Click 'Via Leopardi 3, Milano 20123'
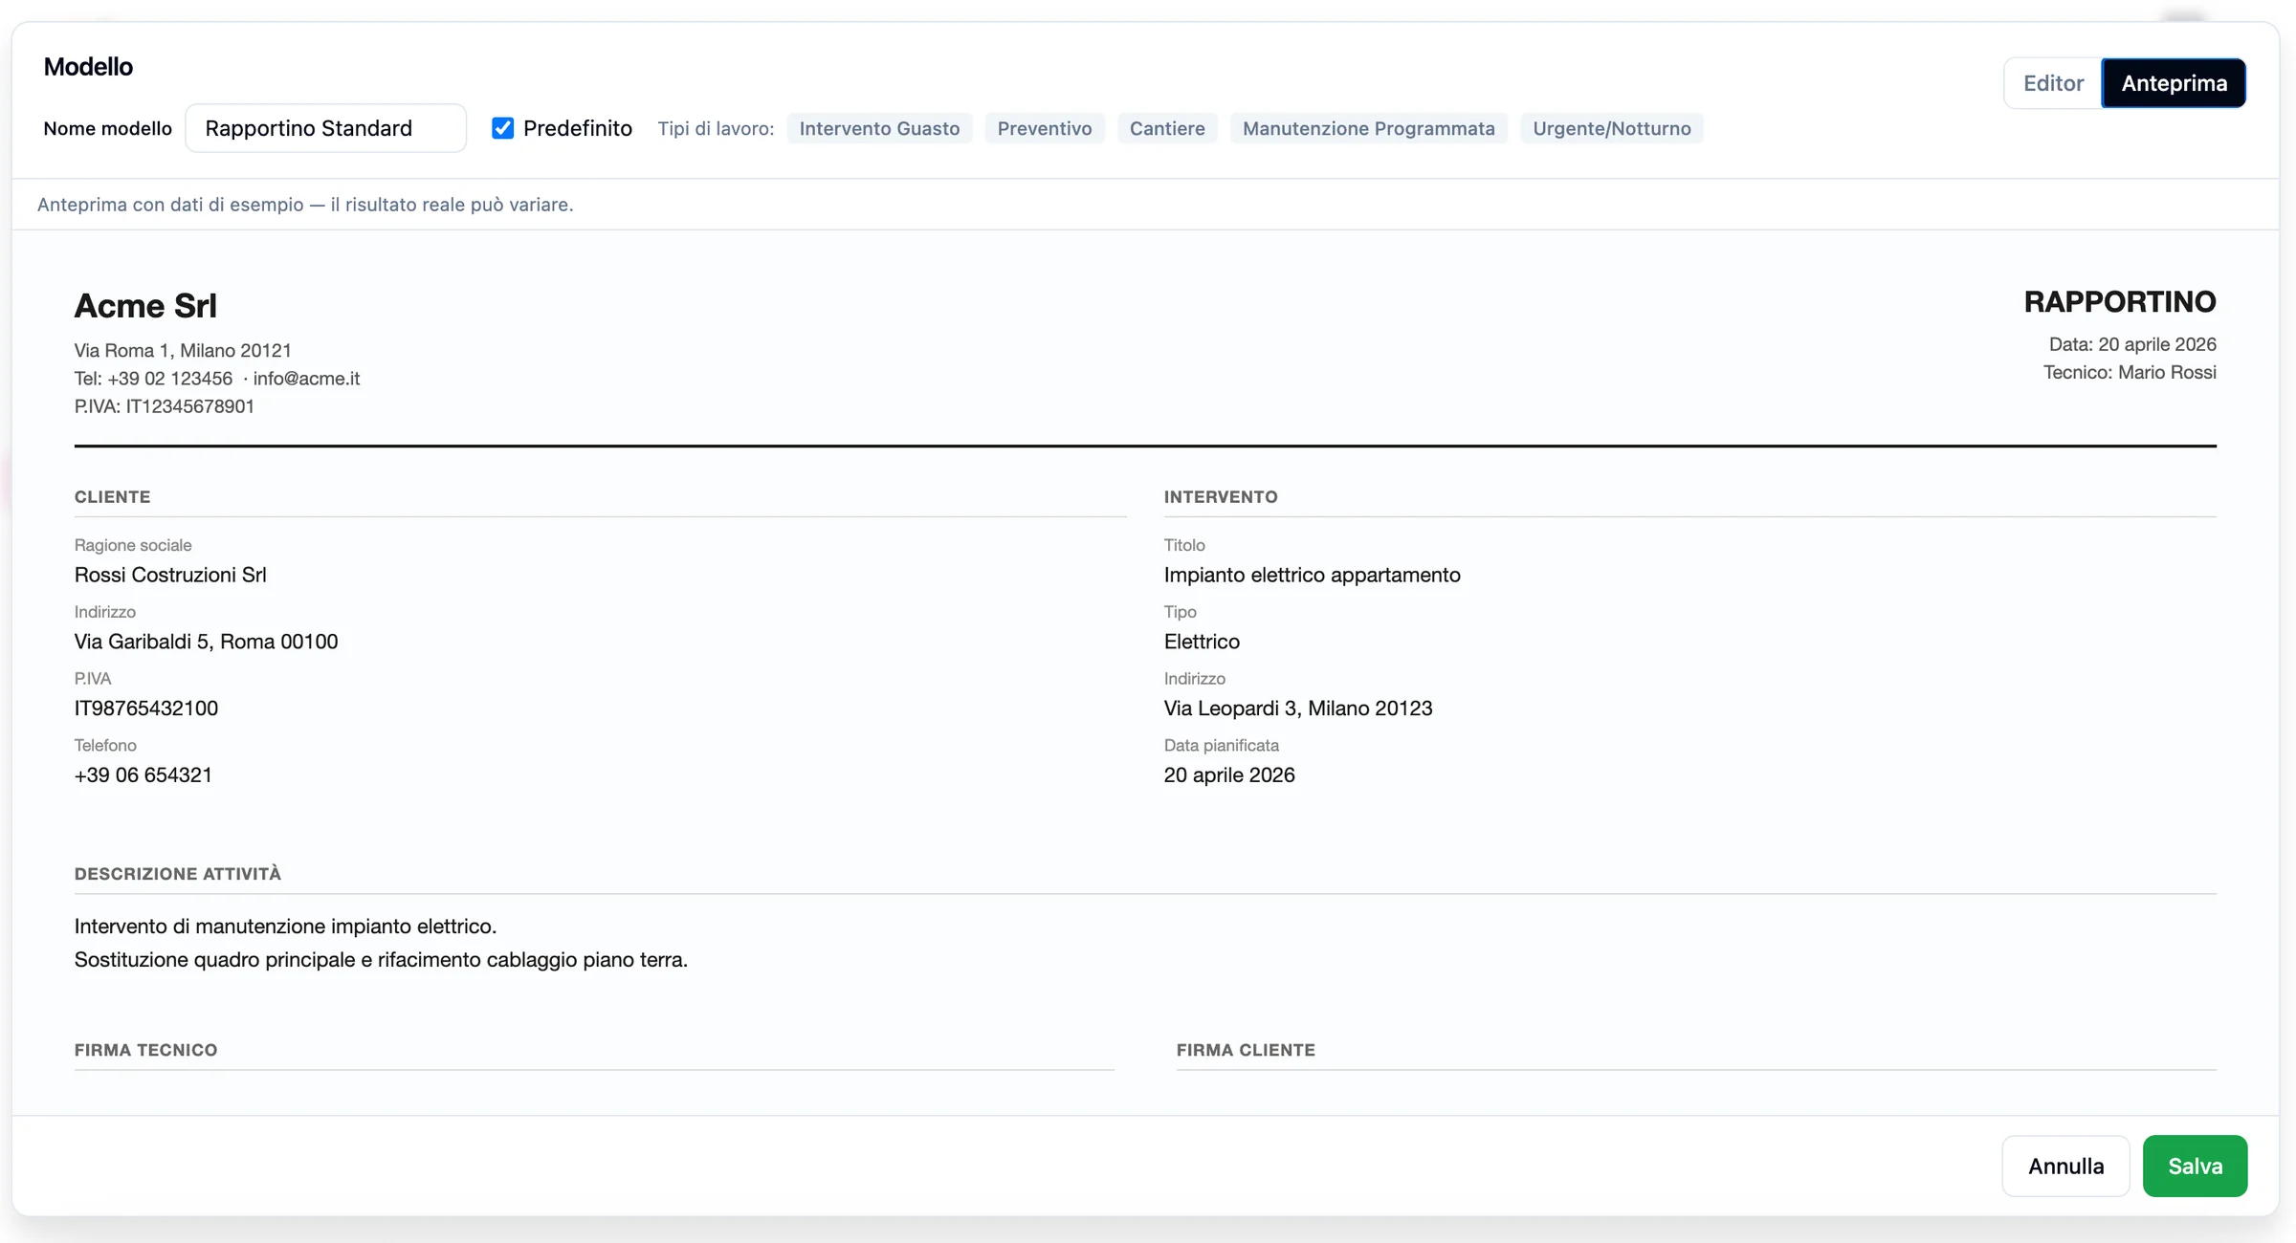The image size is (2296, 1243). (1298, 709)
